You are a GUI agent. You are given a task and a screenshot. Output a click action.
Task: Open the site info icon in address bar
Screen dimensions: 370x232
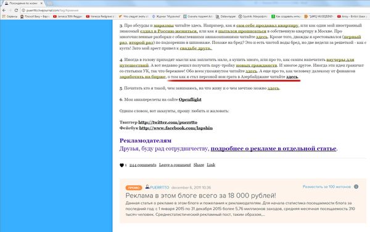point(23,10)
